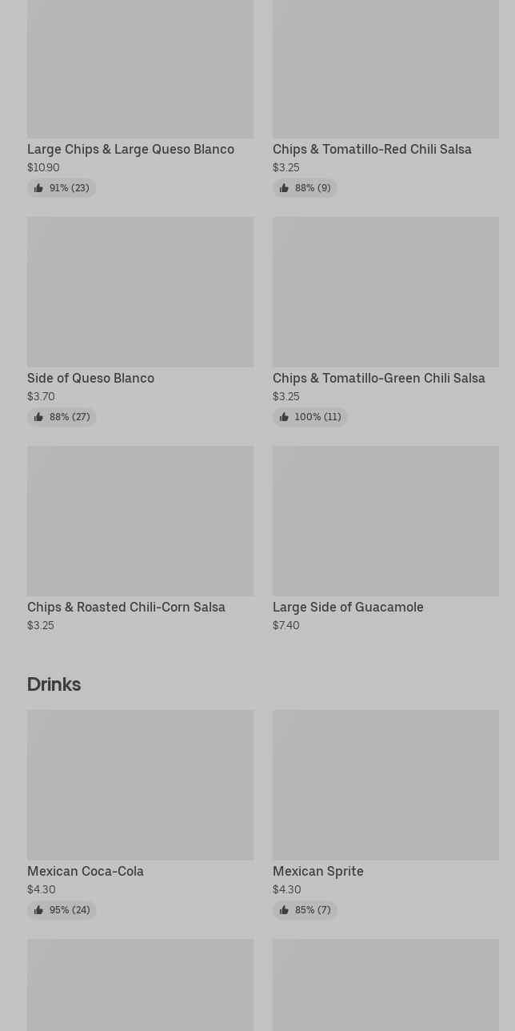Image resolution: width=515 pixels, height=1031 pixels.
Task: Click the Drinks section heading
Action: [54, 684]
